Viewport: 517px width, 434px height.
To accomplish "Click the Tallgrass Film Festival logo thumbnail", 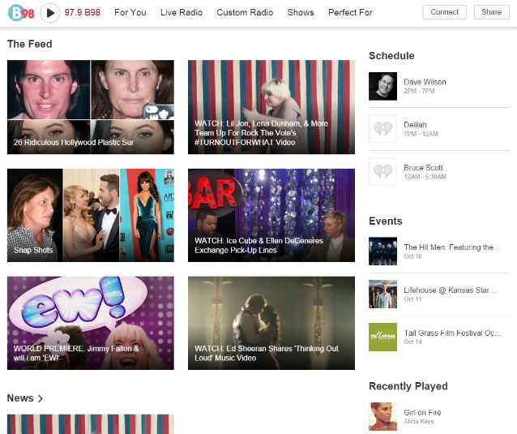I will coord(382,337).
